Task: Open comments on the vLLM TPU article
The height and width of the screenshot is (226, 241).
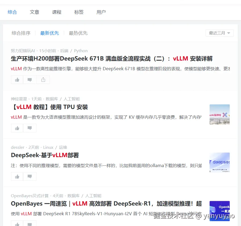Action: (30, 128)
